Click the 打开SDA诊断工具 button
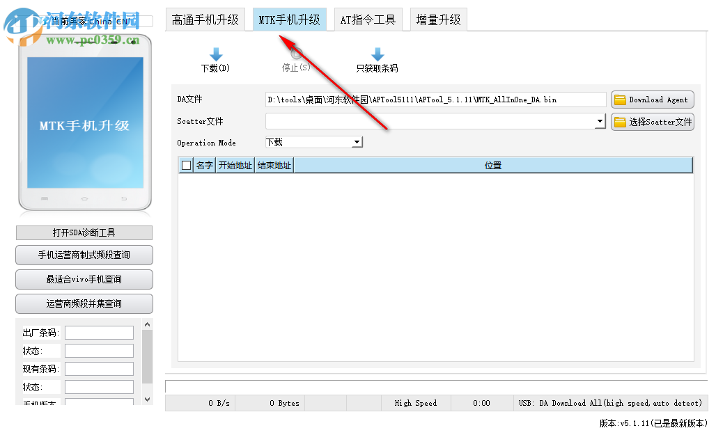716x435 pixels. [x=84, y=232]
